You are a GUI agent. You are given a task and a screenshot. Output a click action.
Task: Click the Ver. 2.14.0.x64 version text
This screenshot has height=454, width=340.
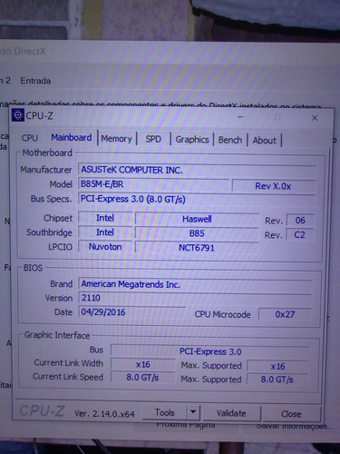pos(104,414)
